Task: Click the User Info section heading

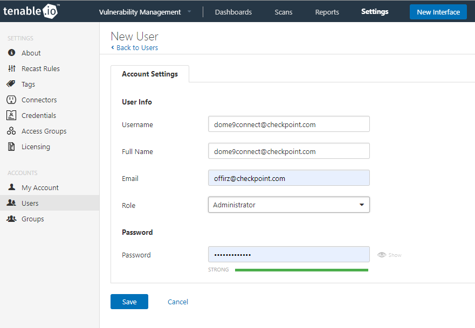Action: 137,102
